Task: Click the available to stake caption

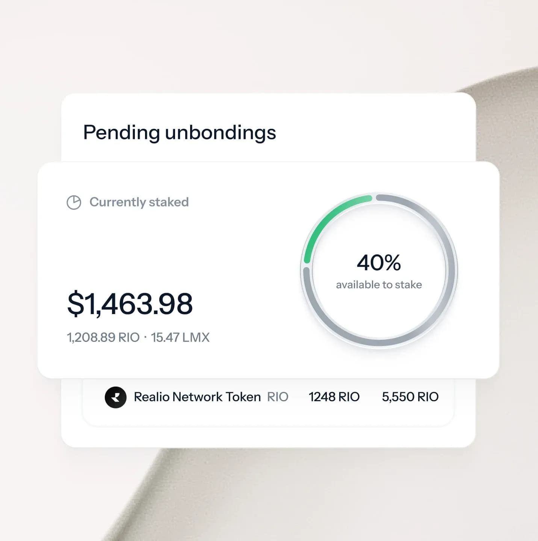Action: click(x=379, y=285)
